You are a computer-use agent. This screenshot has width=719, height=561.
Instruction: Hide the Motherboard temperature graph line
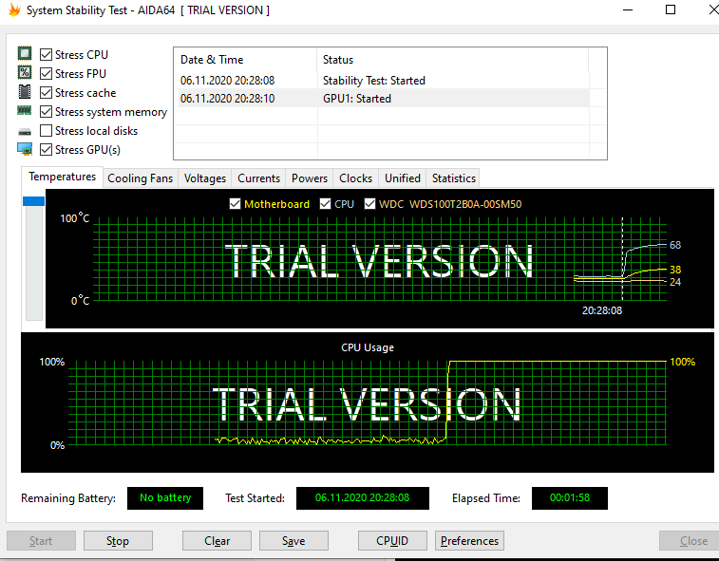point(235,203)
